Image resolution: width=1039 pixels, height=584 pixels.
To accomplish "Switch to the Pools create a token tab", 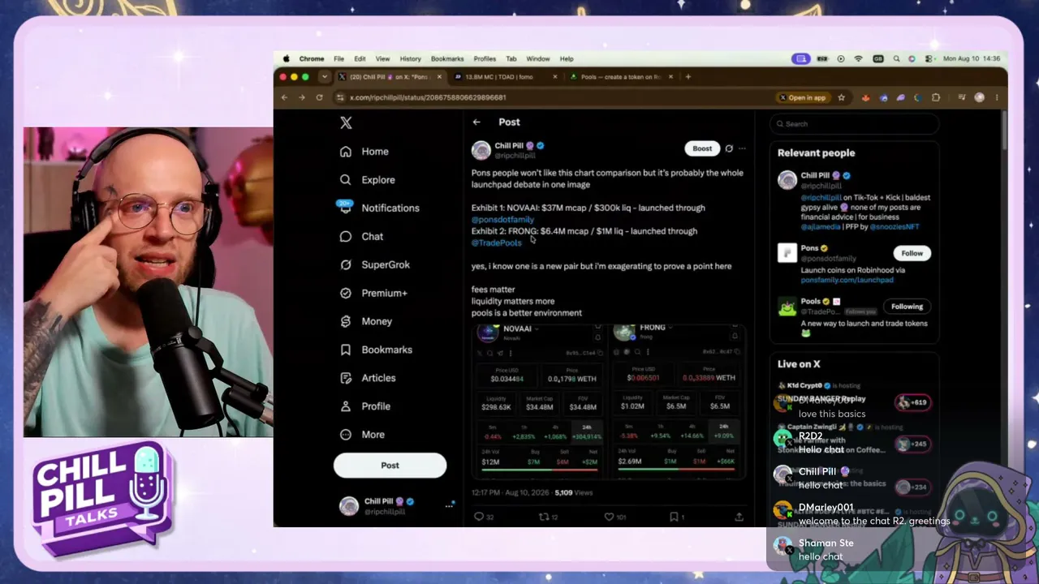I will point(621,77).
